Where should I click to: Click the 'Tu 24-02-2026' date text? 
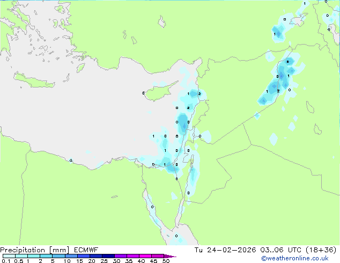pos(225,250)
